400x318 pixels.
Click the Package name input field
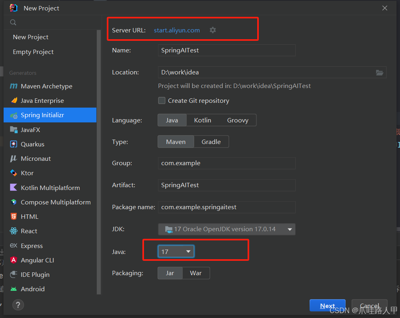[226, 207]
